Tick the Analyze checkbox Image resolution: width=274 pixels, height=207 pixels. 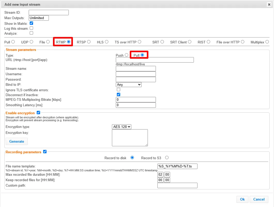pyautogui.click(x=32, y=33)
